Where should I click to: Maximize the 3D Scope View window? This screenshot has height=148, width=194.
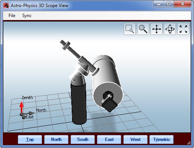(x=168, y=4)
